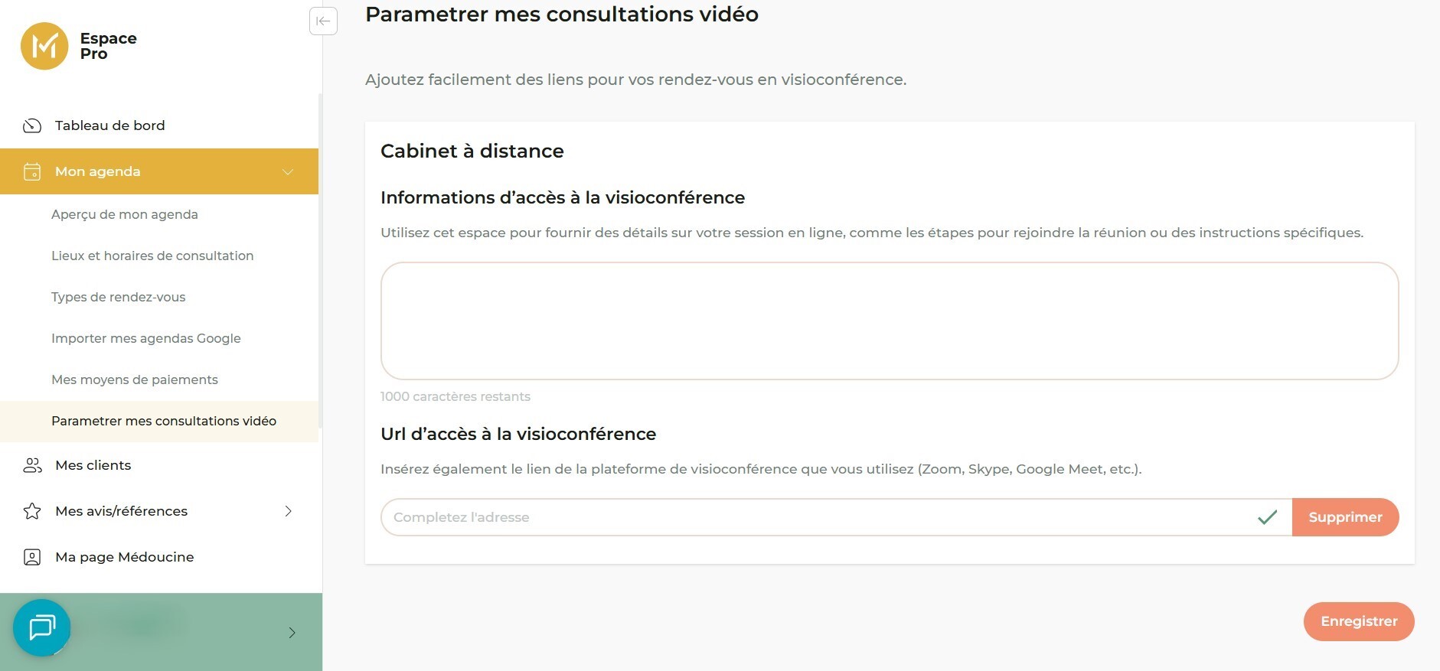The image size is (1440, 671).
Task: Click Enregistrer to save settings
Action: 1358,621
